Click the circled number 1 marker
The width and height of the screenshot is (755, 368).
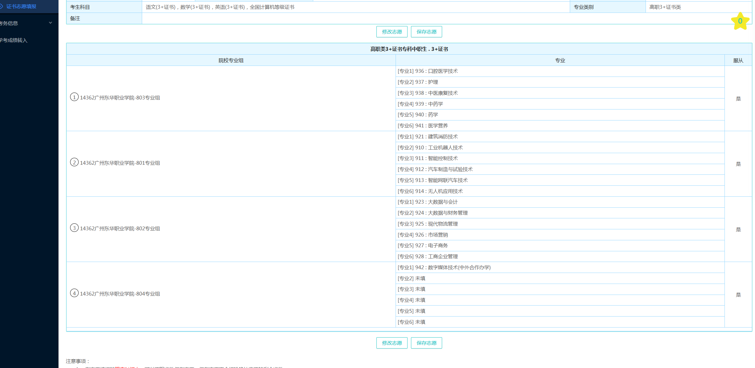click(74, 97)
